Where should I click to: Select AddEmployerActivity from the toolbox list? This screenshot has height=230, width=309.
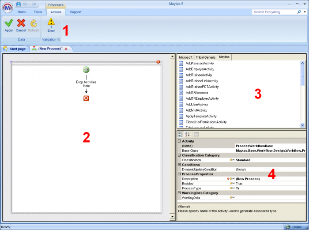pos(200,69)
